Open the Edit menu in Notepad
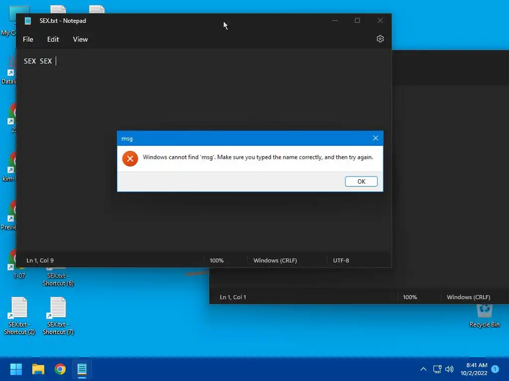Viewport: 509px width, 381px height. coord(53,39)
